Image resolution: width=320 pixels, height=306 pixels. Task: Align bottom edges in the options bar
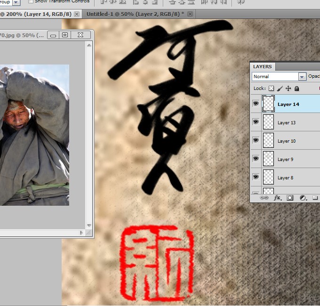point(122,2)
